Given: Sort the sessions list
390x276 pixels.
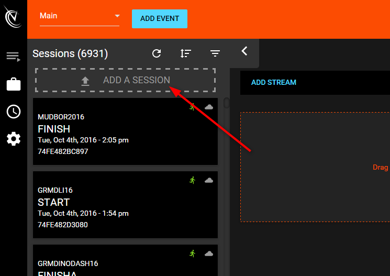Looking at the screenshot, I should coord(185,53).
